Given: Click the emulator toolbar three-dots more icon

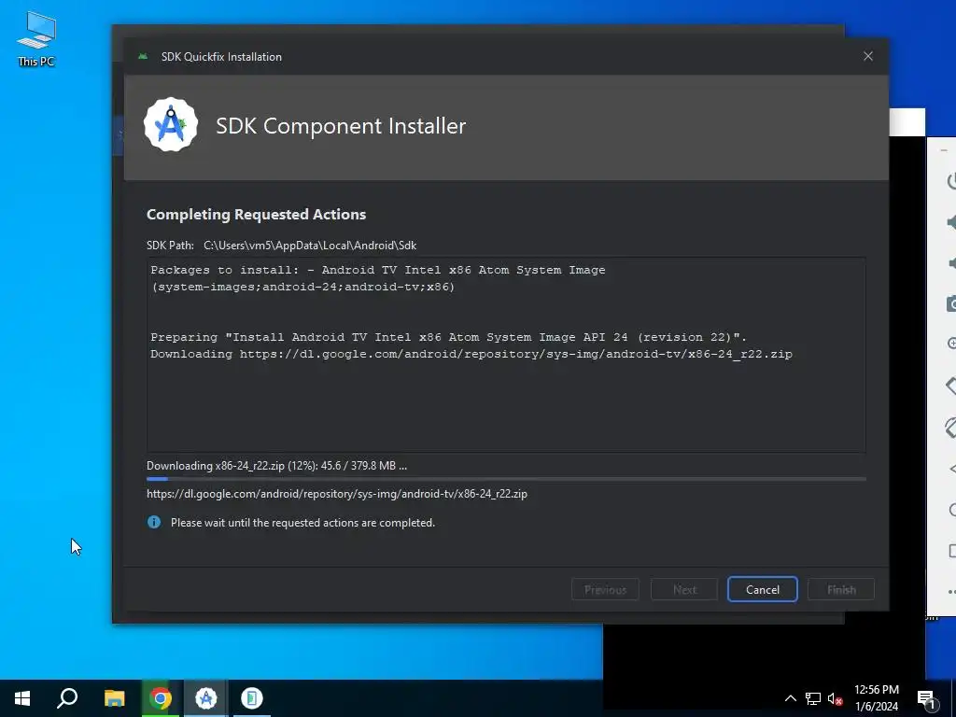Looking at the screenshot, I should pyautogui.click(x=951, y=591).
